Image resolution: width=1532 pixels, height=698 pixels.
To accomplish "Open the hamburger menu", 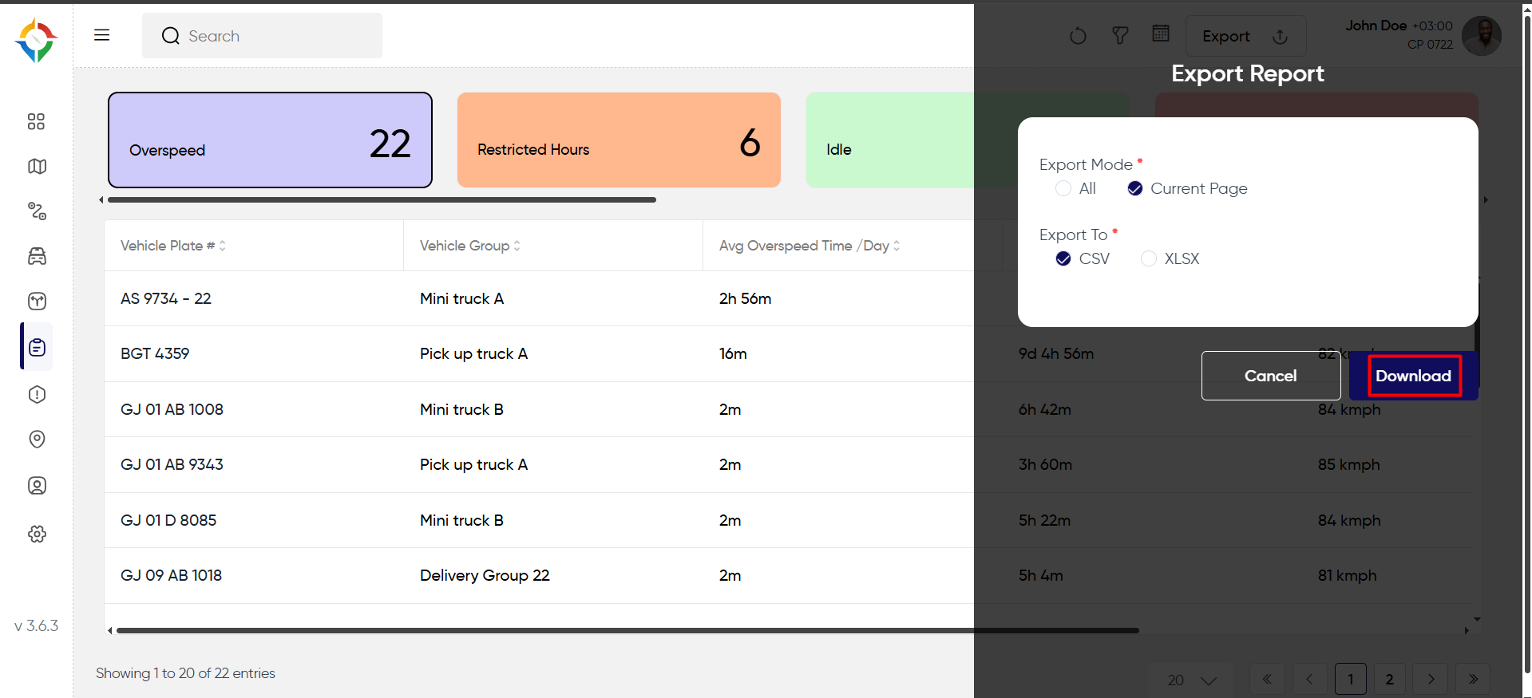I will point(101,35).
